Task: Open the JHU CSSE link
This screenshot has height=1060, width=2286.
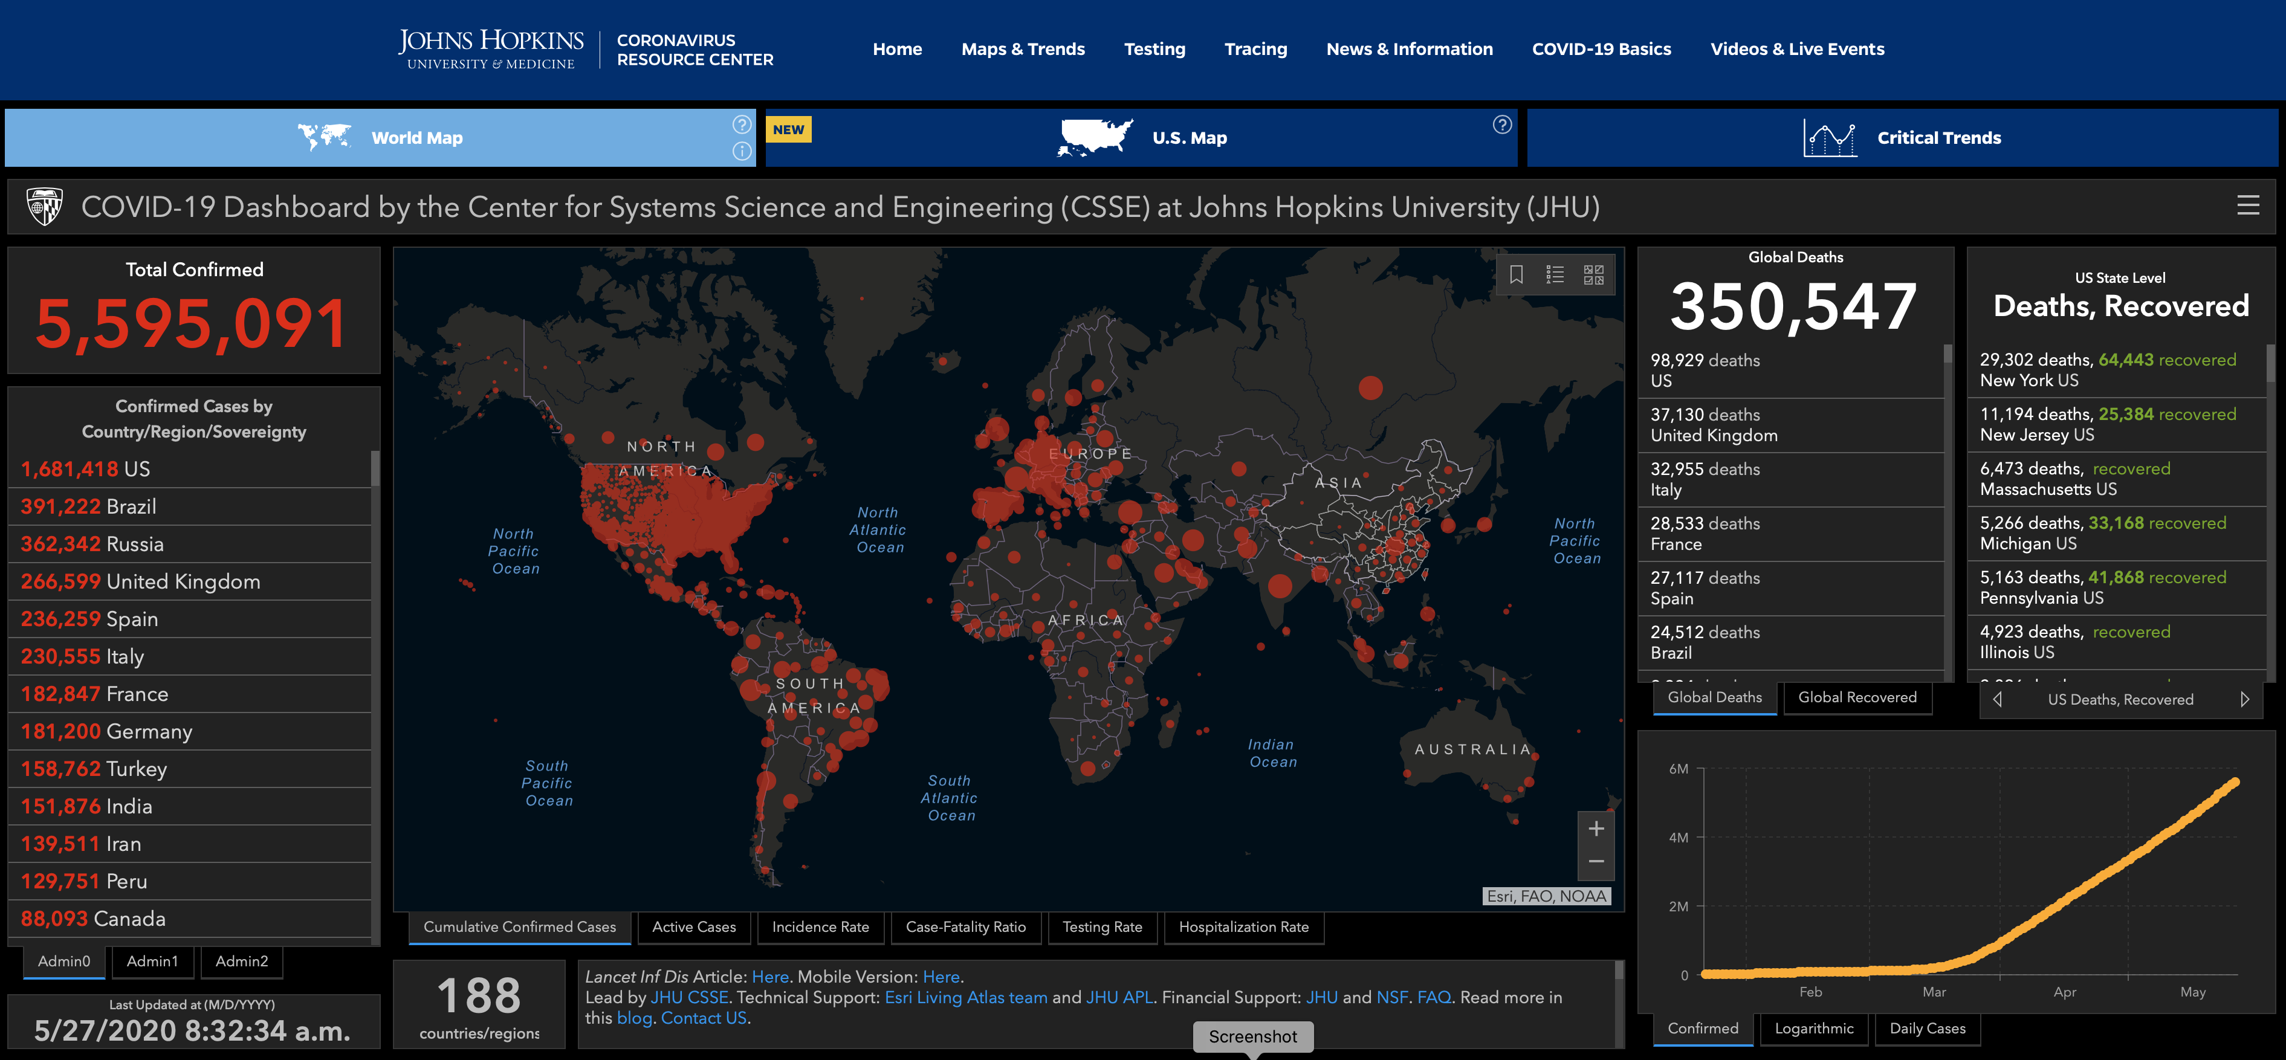Action: 690,998
